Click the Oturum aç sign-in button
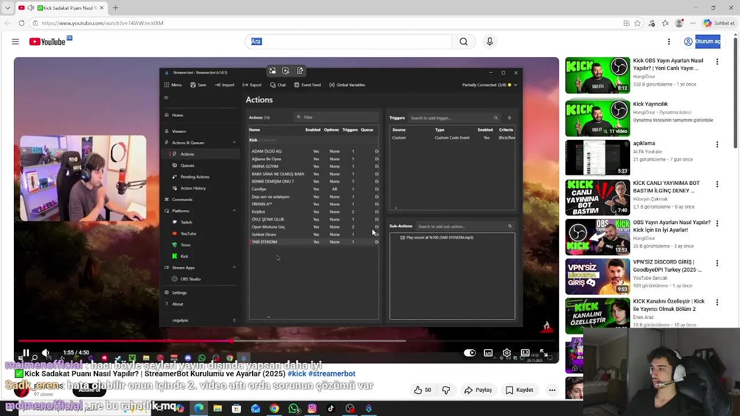Image resolution: width=740 pixels, height=416 pixels. pos(701,42)
